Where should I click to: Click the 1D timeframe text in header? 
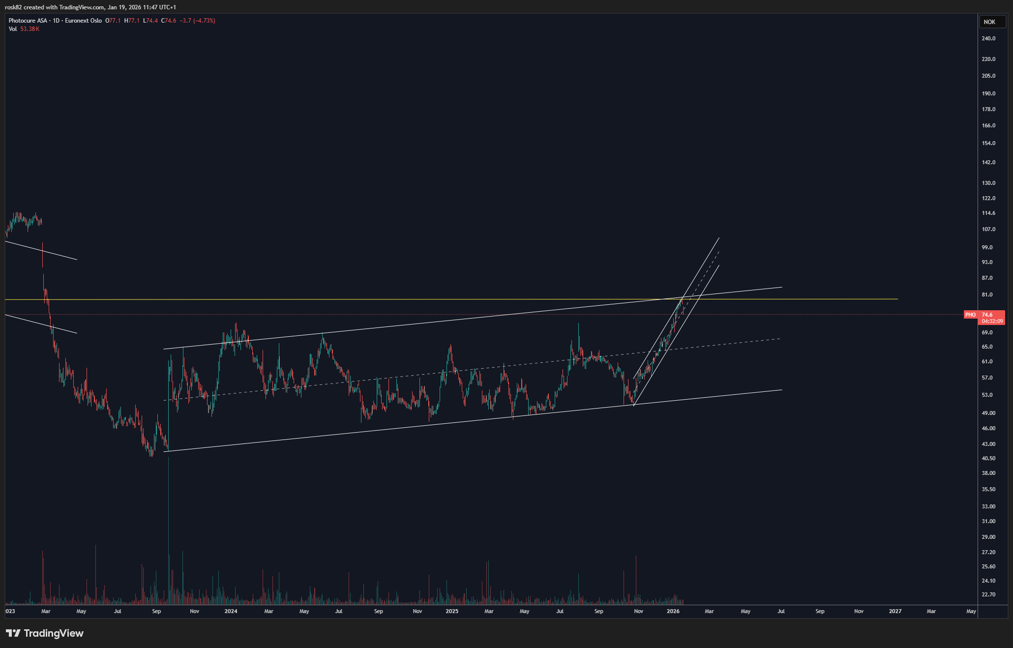(x=56, y=21)
